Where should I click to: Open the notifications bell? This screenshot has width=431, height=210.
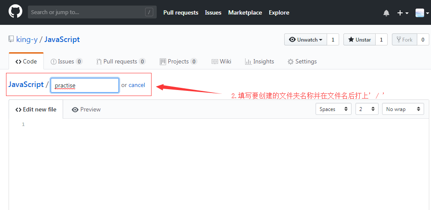[x=386, y=13]
